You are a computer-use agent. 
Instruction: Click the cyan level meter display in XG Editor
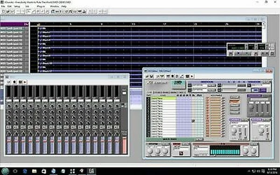point(225,150)
